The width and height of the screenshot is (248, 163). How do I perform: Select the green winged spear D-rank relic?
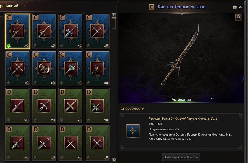click(97, 106)
